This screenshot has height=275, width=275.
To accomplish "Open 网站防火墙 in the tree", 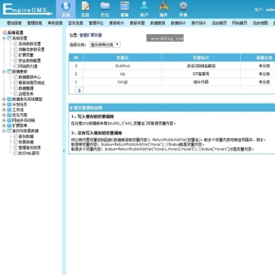I will (28, 66).
